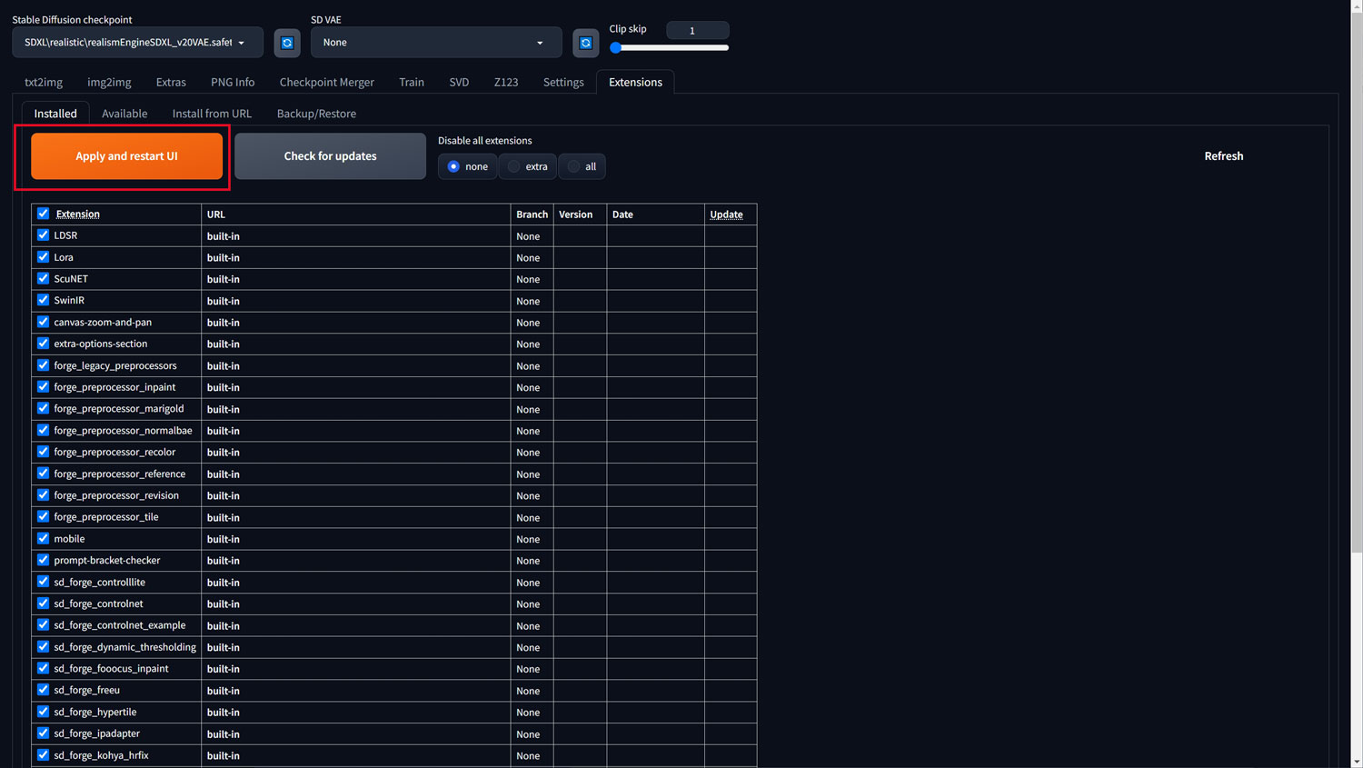1363x768 pixels.
Task: Go to the Available extensions sub-tab
Action: point(124,114)
